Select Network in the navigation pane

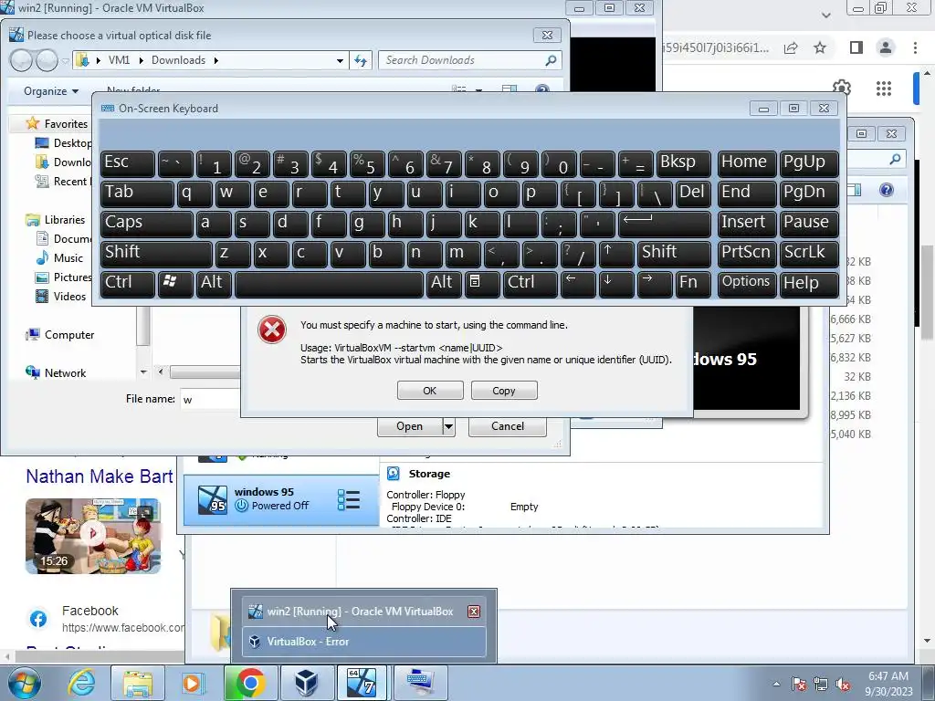[57, 373]
